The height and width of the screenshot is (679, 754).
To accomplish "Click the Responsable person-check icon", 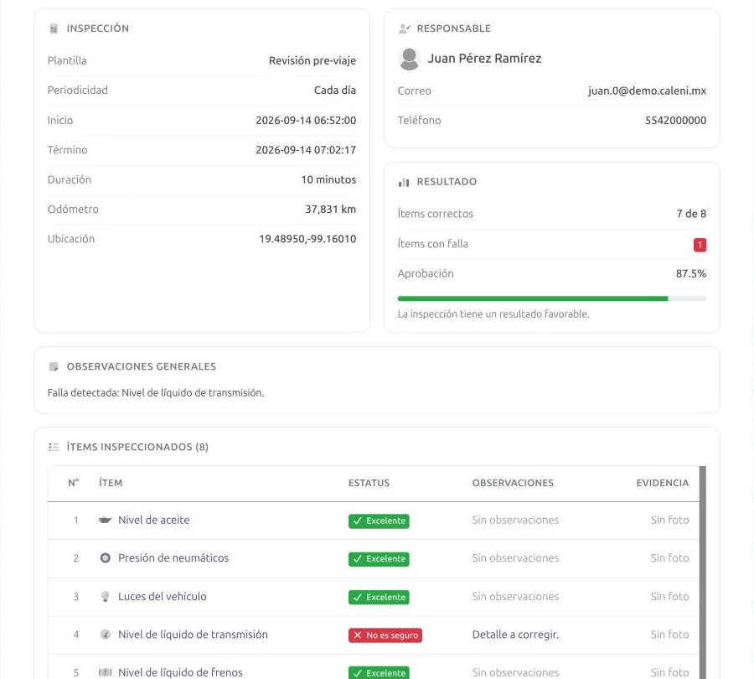I will (404, 29).
